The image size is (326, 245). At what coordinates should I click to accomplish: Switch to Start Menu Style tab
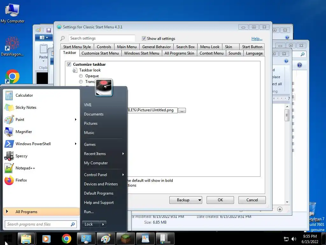tap(77, 47)
